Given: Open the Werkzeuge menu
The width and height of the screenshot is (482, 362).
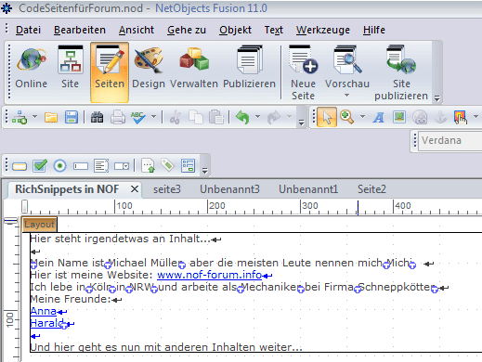Looking at the screenshot, I should pyautogui.click(x=323, y=30).
